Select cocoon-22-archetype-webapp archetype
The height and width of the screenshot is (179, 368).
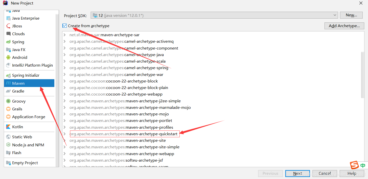pos(116,94)
